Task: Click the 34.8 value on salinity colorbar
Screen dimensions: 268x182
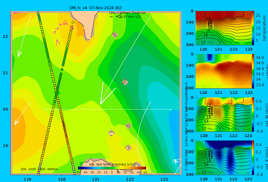Action: (x=260, y=58)
